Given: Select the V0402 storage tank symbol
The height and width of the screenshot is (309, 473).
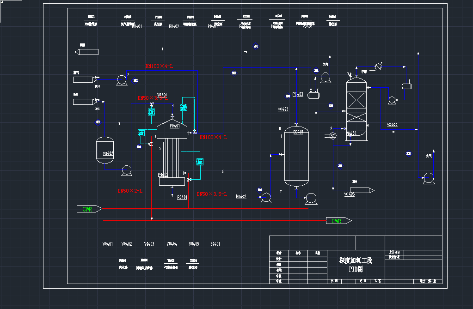Looking at the screenshot, I should point(105,150).
